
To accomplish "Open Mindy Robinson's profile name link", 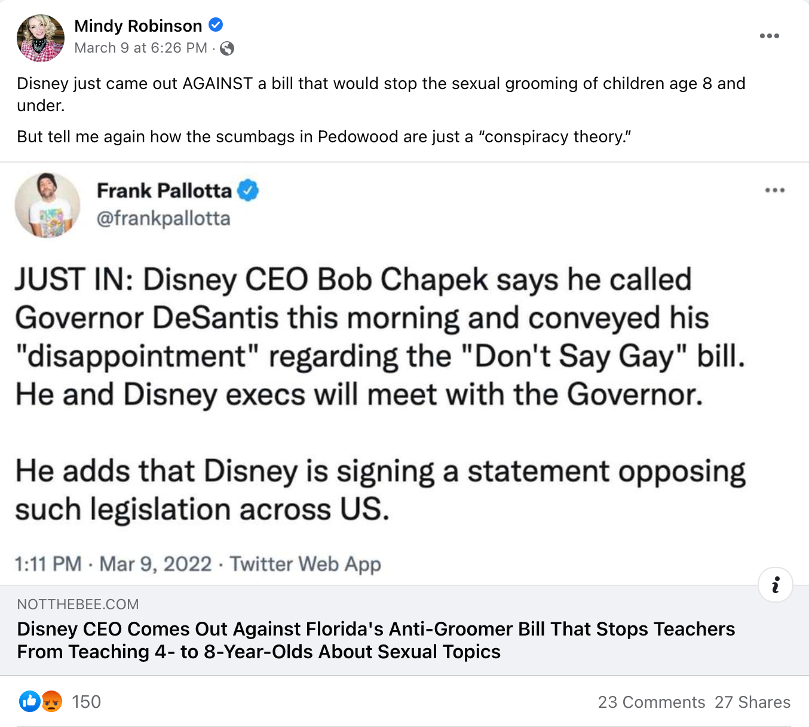I will click(138, 26).
